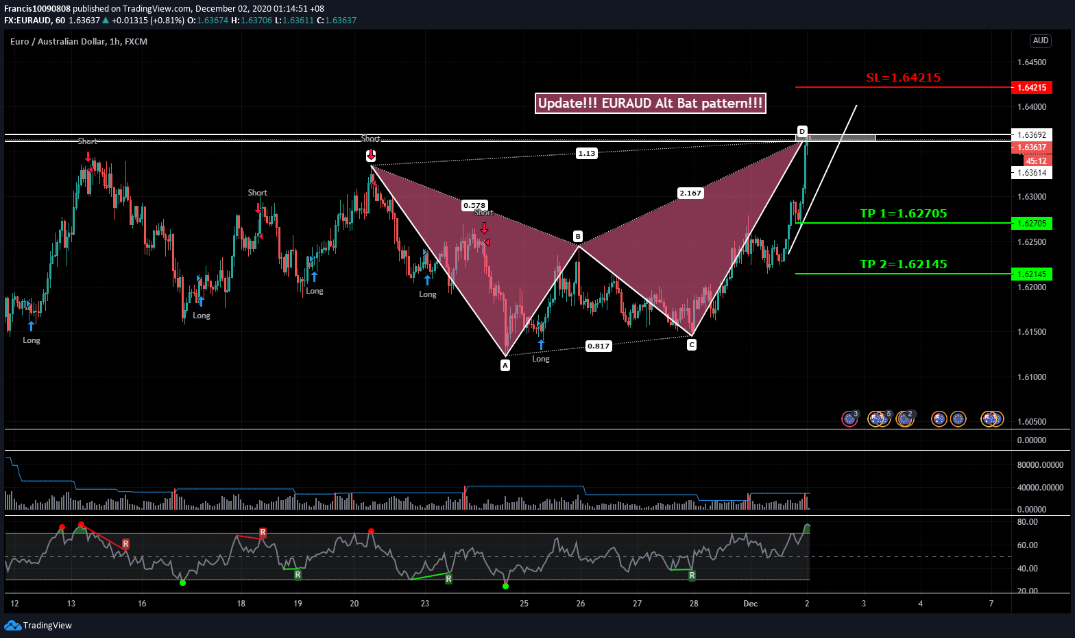The width and height of the screenshot is (1075, 638).
Task: Click the 1.63692 price label
Action: click(x=1032, y=135)
